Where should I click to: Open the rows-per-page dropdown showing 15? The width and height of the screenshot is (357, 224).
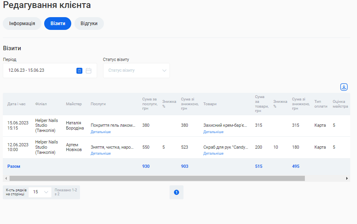coord(40,192)
